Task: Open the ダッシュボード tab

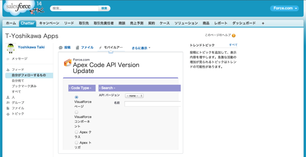Action: [244, 23]
